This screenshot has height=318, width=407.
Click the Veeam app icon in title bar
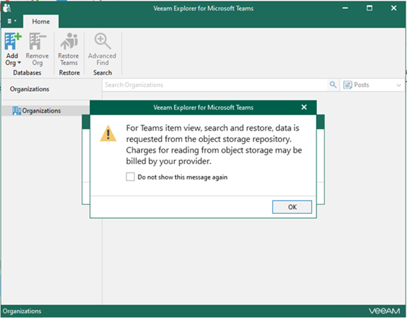pyautogui.click(x=7, y=8)
